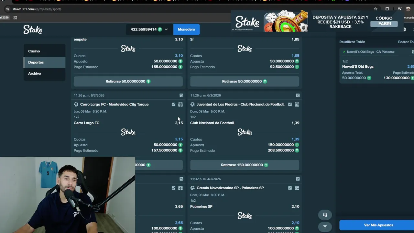414x233 pixels.
Task: Open the browser media control icon
Action: tap(400, 9)
